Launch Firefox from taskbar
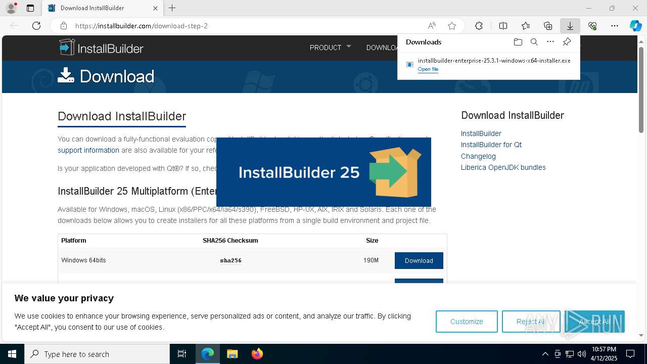 click(257, 354)
